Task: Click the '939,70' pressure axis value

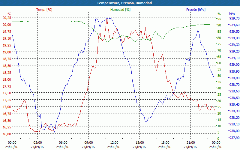Action: 234,18
